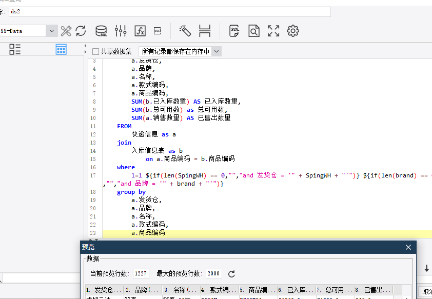The width and height of the screenshot is (432, 299).
Task: Click the 当前预览行数 field showing 1227
Action: click(x=141, y=274)
